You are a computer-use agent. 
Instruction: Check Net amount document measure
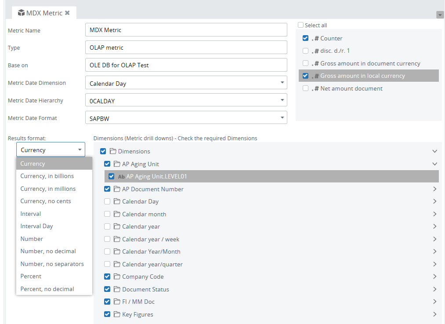(305, 88)
